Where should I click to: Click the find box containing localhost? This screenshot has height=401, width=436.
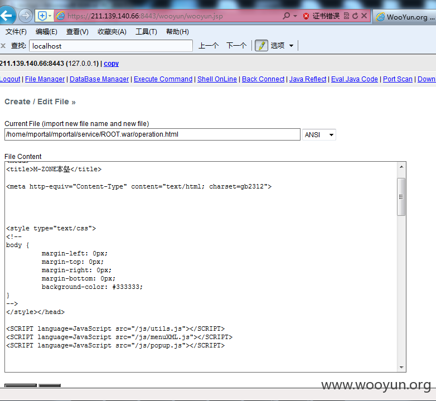click(x=111, y=46)
